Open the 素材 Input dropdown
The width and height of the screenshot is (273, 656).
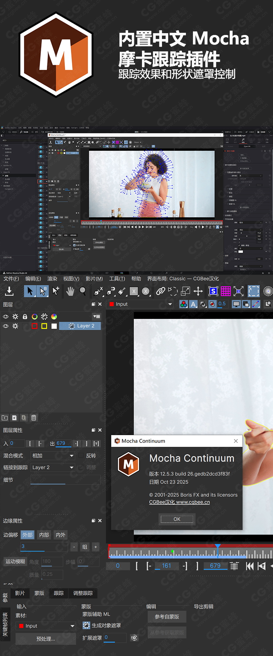(x=46, y=626)
